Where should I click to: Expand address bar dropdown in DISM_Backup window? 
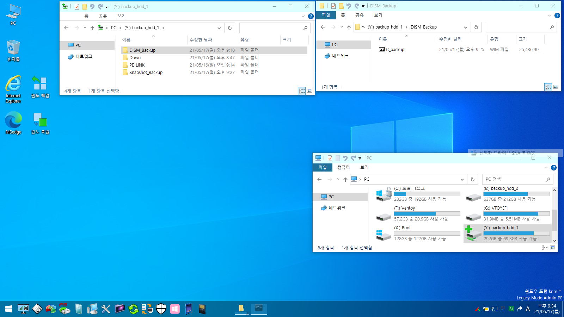click(466, 27)
